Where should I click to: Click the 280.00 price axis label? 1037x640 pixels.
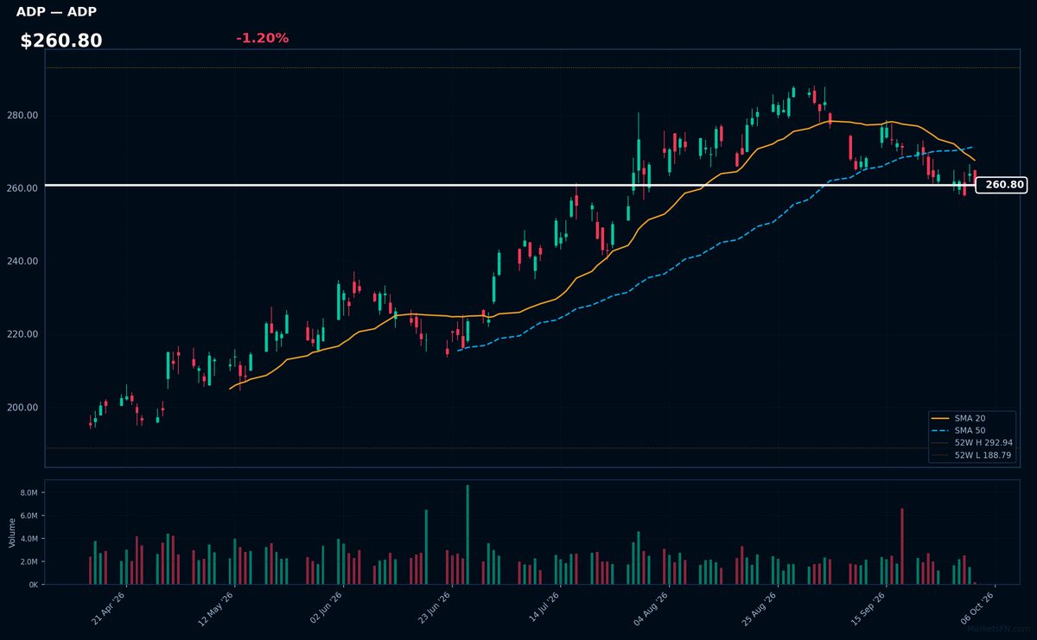coord(24,116)
